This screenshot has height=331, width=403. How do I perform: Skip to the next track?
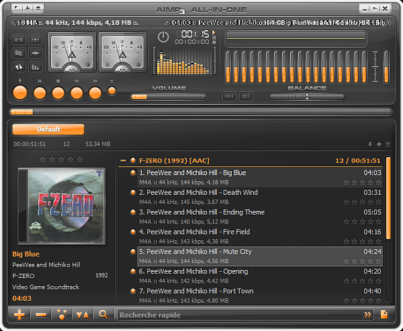coord(95,93)
